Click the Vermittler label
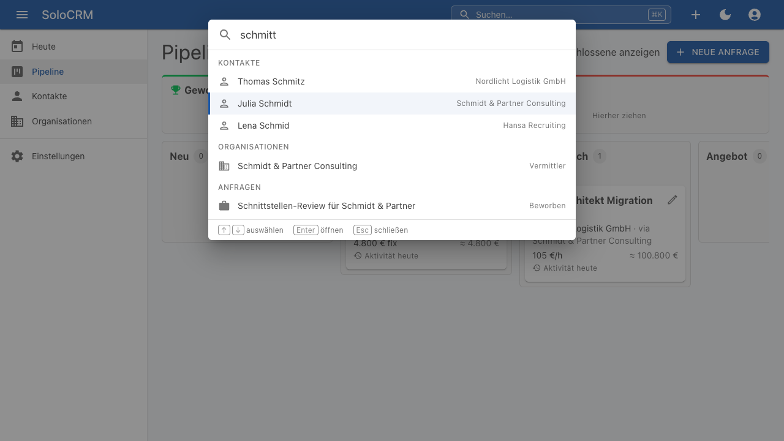784x441 pixels. tap(548, 166)
